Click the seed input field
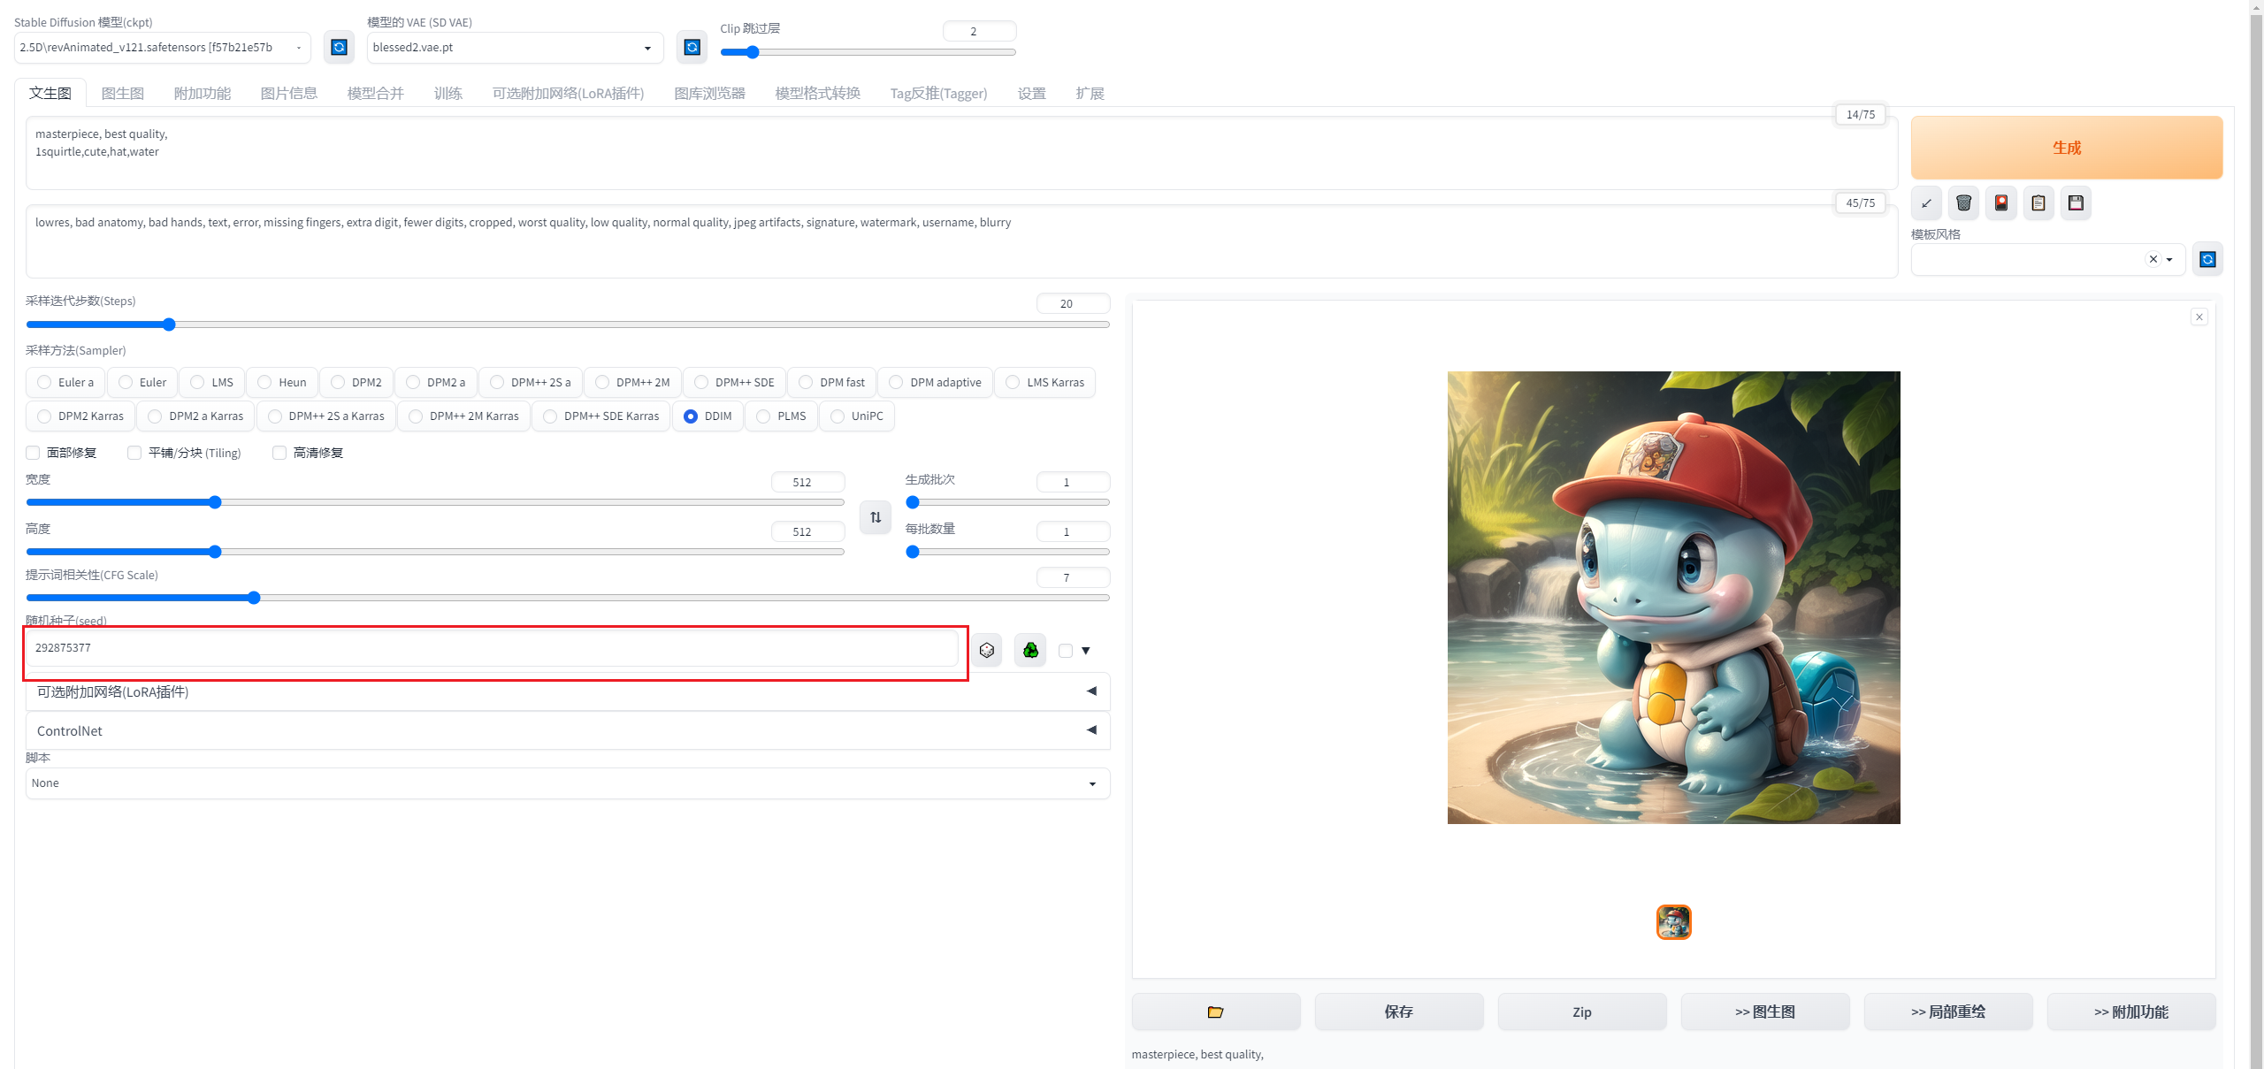 pyautogui.click(x=492, y=648)
